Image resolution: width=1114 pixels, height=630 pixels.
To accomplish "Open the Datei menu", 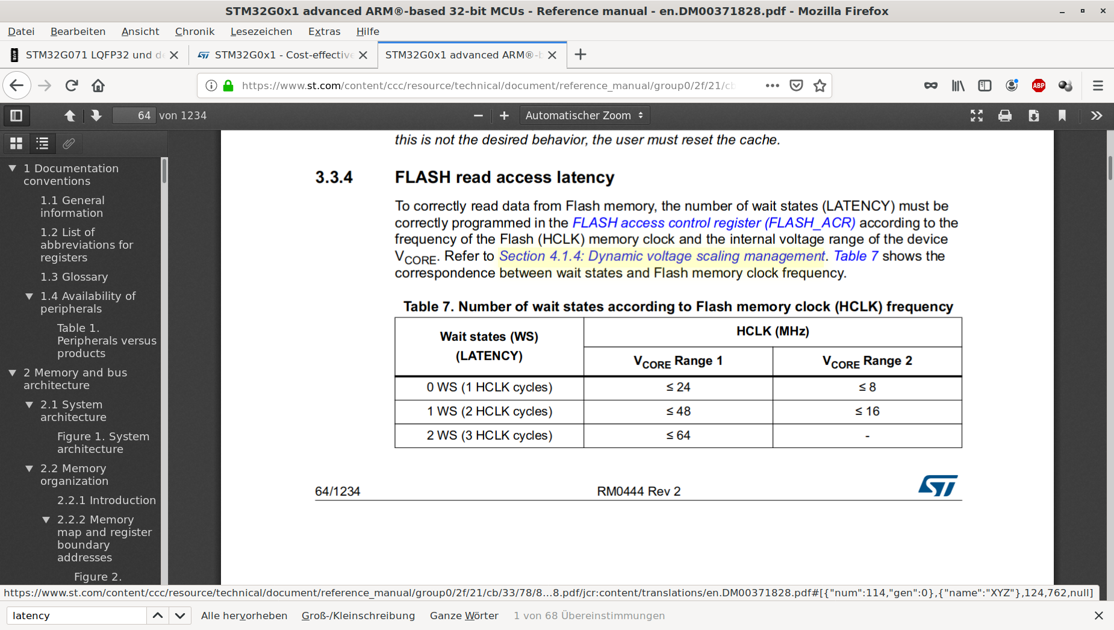I will [21, 31].
